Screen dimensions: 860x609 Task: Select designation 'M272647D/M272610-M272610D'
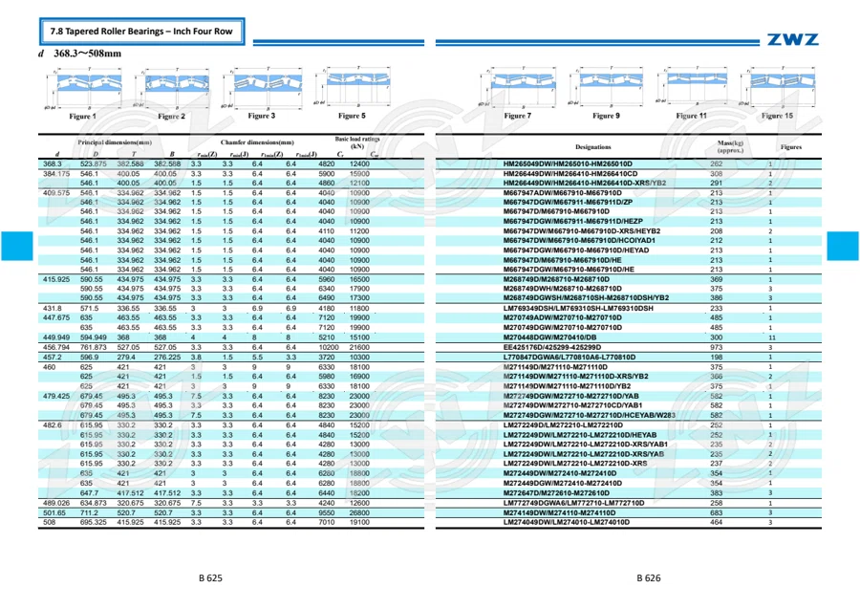tap(556, 493)
